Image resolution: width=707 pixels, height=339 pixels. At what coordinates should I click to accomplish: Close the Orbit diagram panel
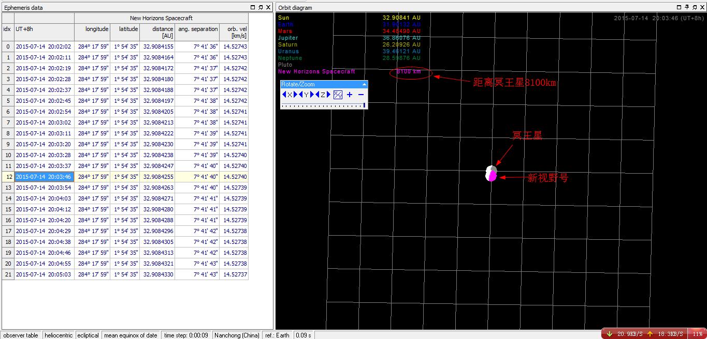pyautogui.click(x=702, y=7)
